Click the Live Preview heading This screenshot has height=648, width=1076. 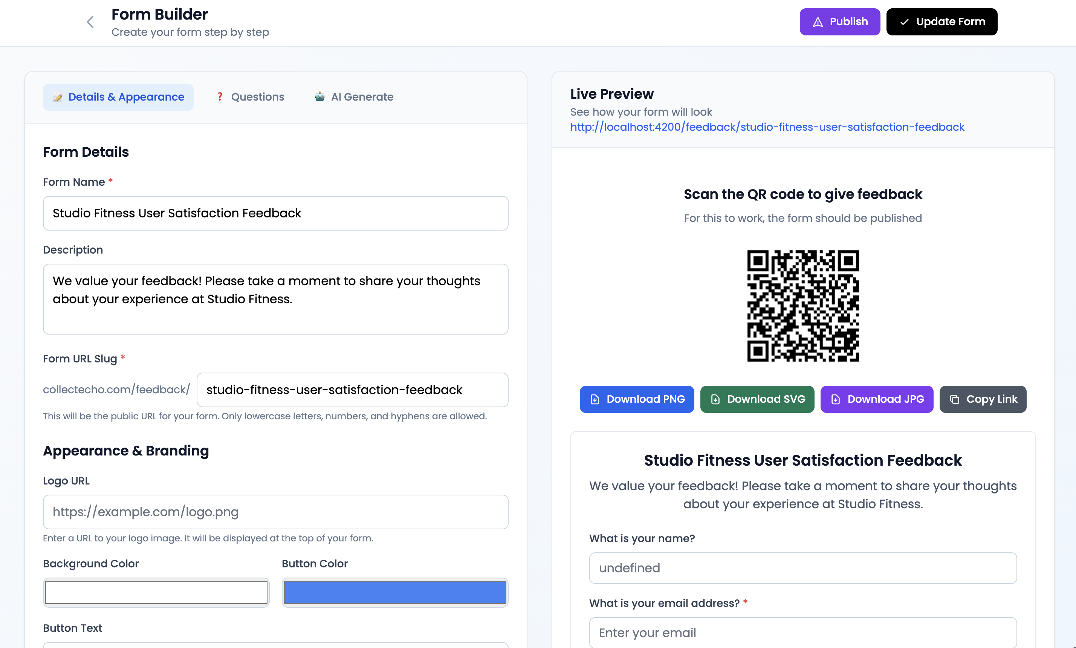click(x=612, y=94)
